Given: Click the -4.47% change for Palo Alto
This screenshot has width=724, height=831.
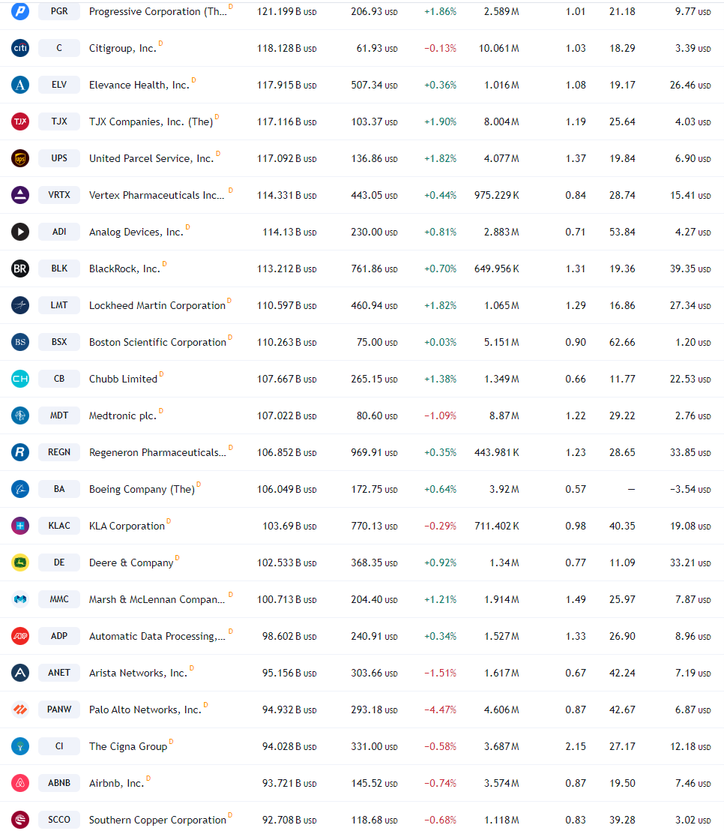Looking at the screenshot, I should click(x=440, y=709).
